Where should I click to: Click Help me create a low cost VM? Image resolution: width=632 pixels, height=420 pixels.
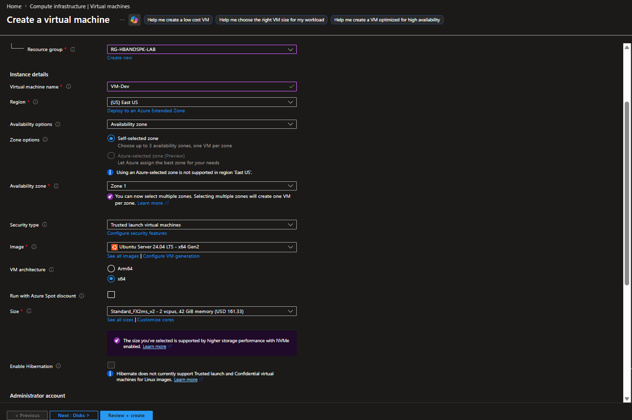(x=178, y=20)
